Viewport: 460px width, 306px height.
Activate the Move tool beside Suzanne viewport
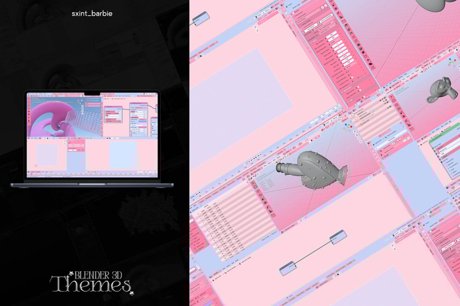(396, 105)
